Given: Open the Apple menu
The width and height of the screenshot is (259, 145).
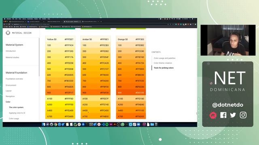Looking at the screenshot, I should pyautogui.click(x=4, y=19).
